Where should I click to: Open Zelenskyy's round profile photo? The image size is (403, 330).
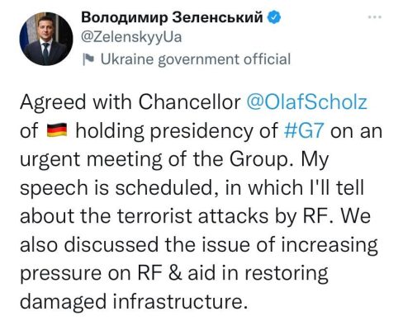click(46, 39)
